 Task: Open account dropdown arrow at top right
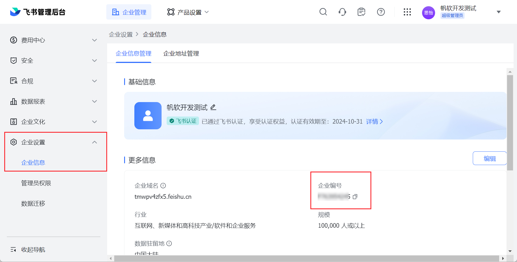pyautogui.click(x=499, y=12)
